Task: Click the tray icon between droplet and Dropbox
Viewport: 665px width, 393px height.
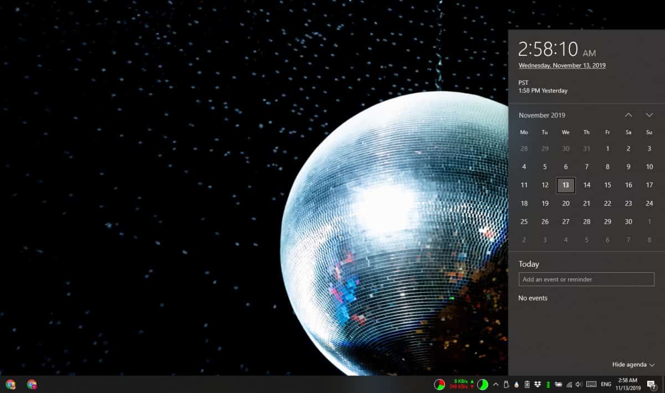Action: (x=527, y=384)
